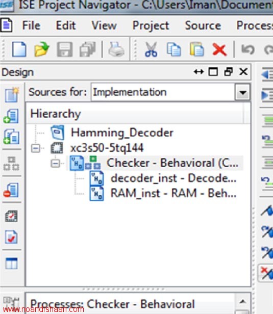Open the Edit menu
Viewport: 273px width, 314px height.
[66, 25]
